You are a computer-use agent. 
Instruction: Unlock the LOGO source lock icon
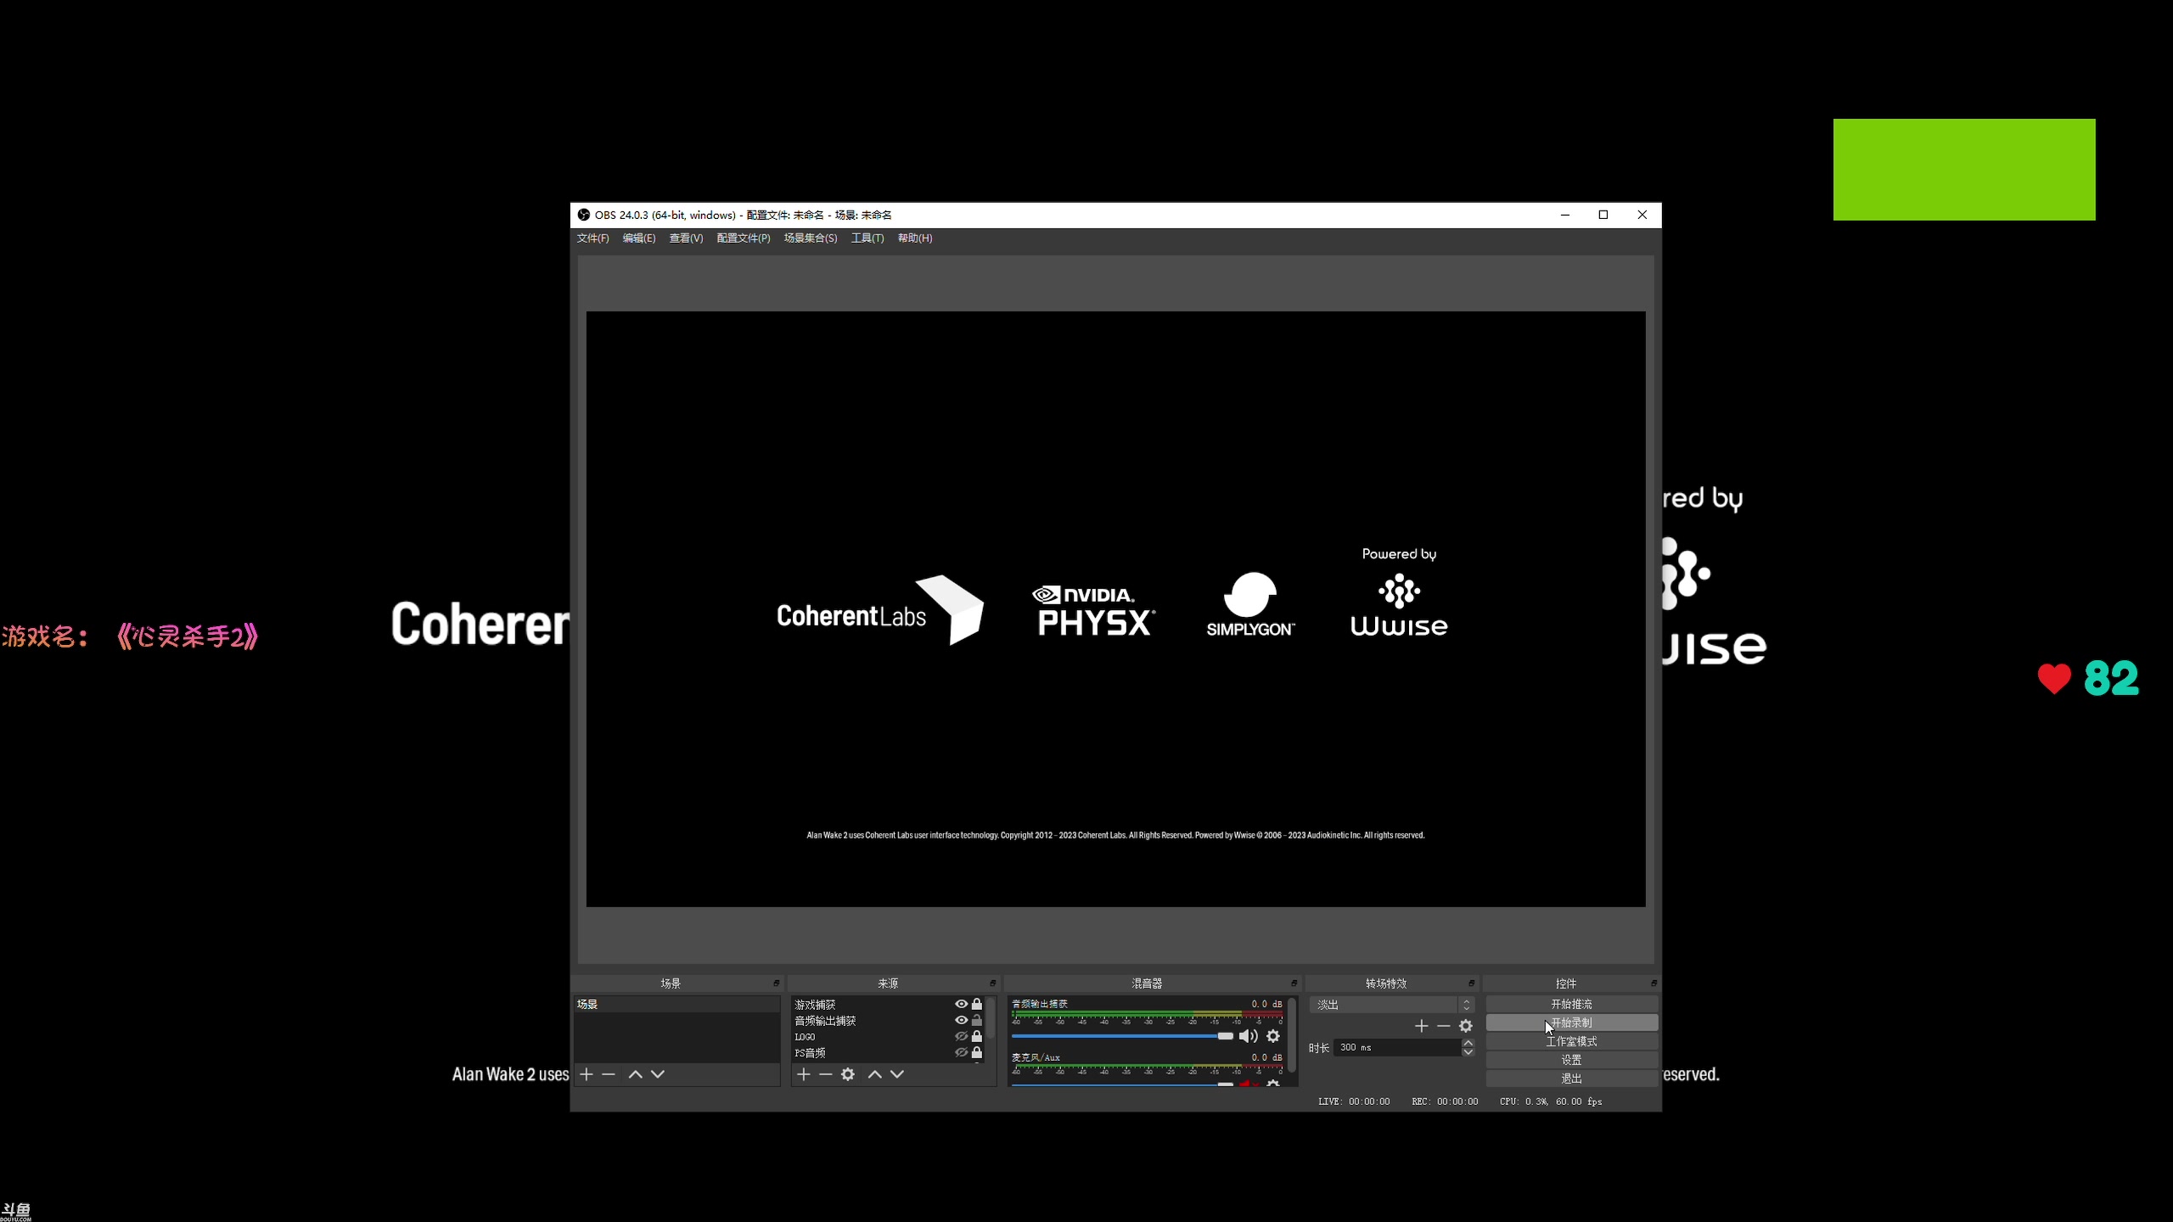(x=977, y=1036)
